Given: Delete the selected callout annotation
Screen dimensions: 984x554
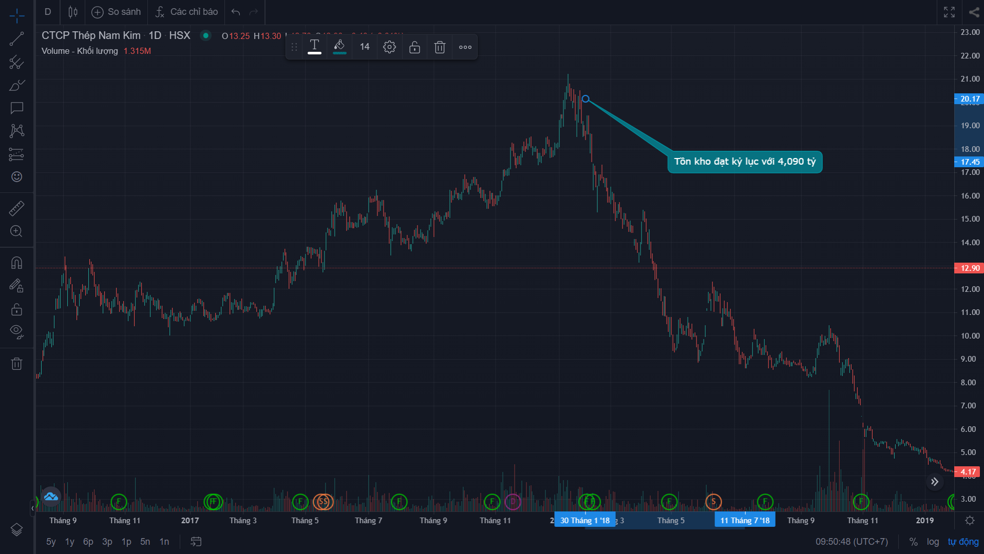Looking at the screenshot, I should 440,47.
